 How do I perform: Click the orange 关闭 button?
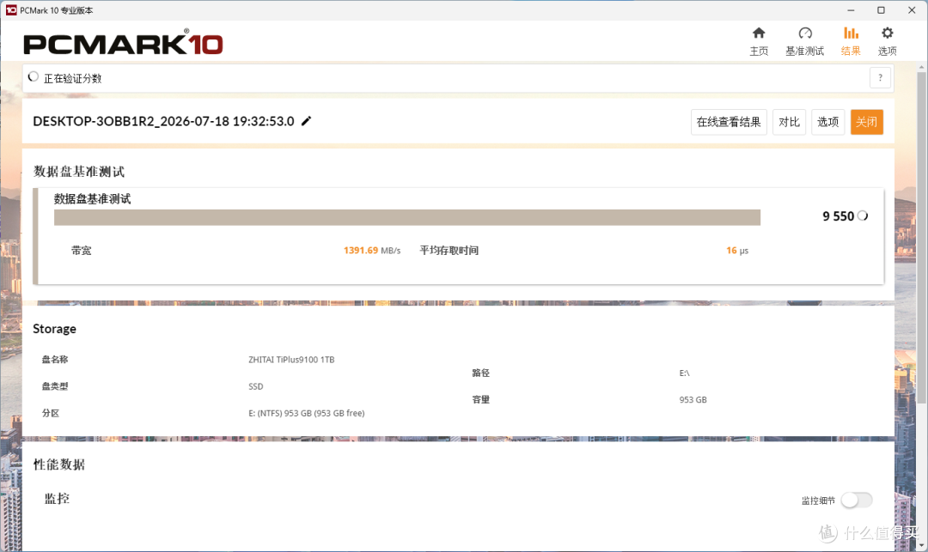(x=866, y=122)
